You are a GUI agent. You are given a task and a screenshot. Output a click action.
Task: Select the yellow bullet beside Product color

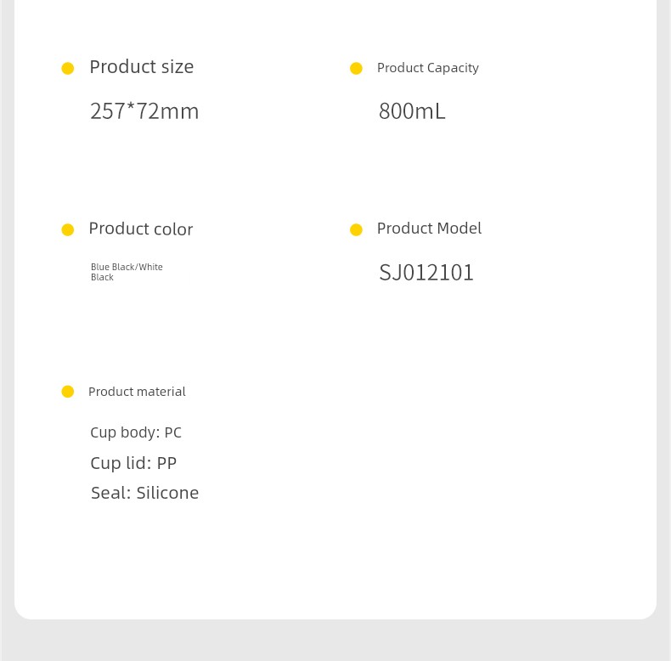coord(68,230)
